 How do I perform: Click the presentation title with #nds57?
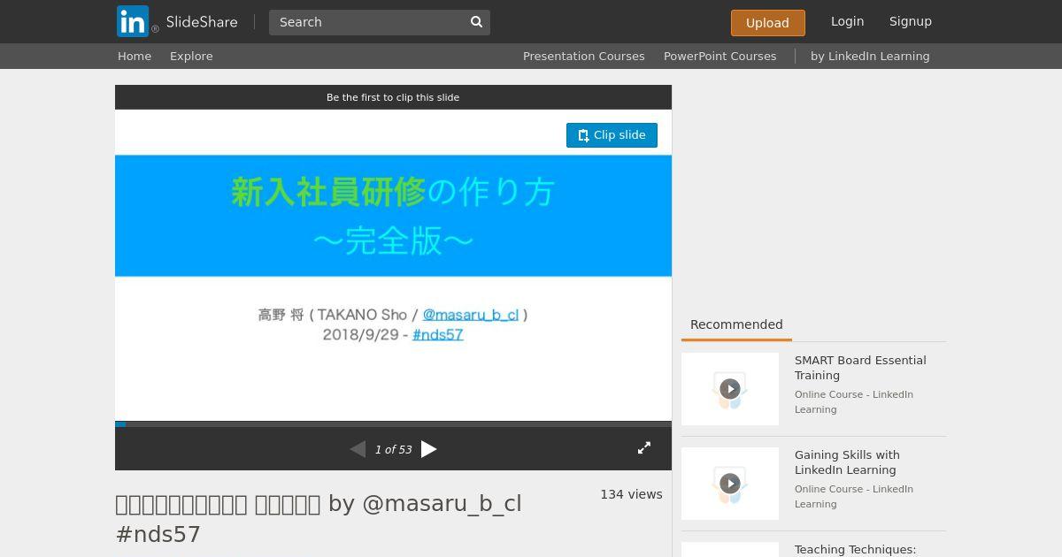coord(319,519)
